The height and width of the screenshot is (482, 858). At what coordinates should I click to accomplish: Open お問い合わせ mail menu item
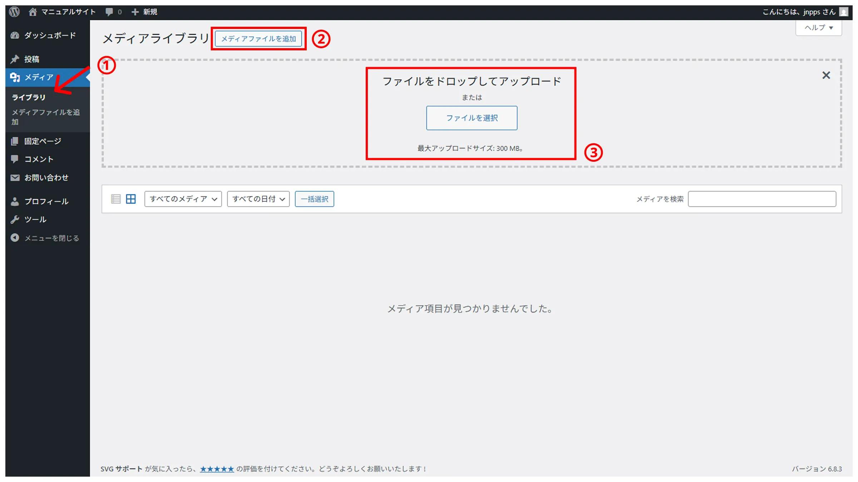[x=46, y=177]
